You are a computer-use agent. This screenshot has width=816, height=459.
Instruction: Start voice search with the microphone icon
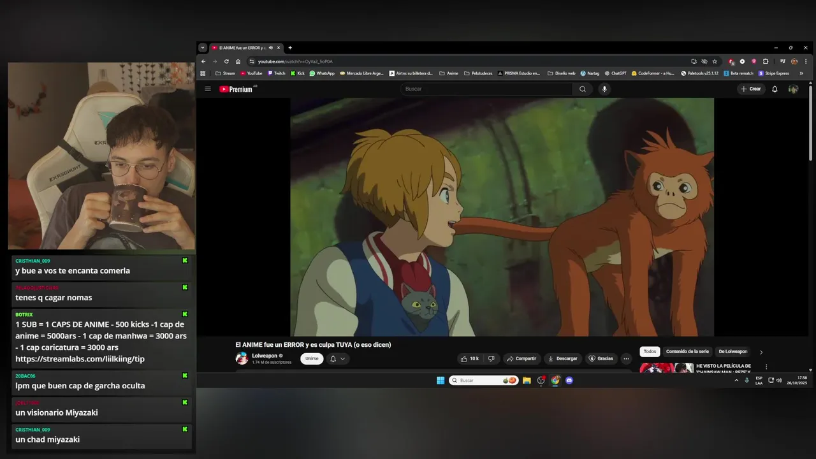pos(604,89)
